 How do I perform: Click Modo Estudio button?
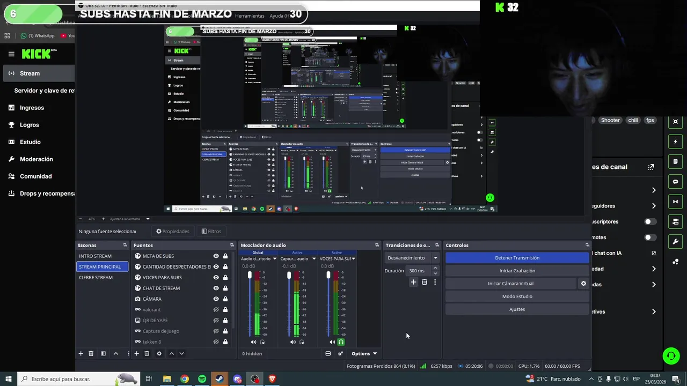(x=517, y=296)
